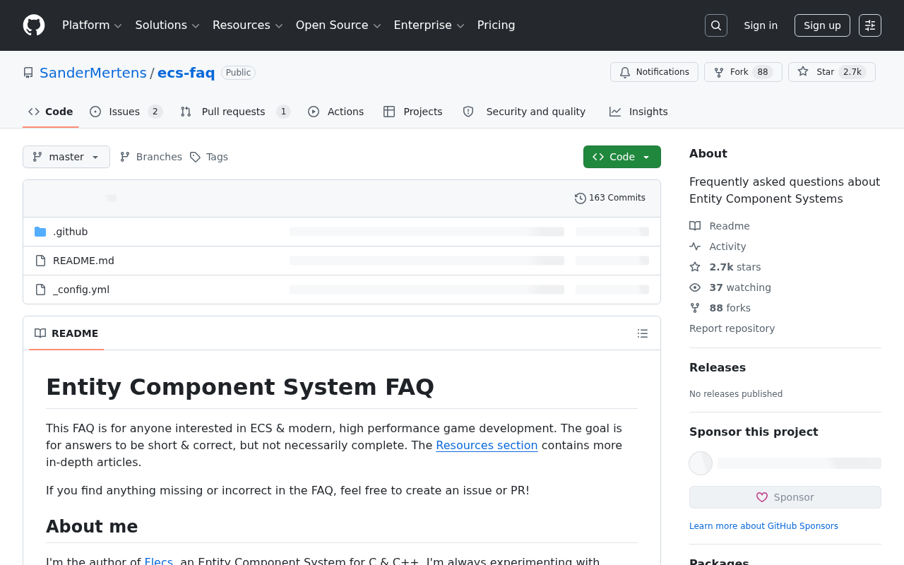Click the forks icon in About
904x565 pixels.
pyautogui.click(x=695, y=308)
